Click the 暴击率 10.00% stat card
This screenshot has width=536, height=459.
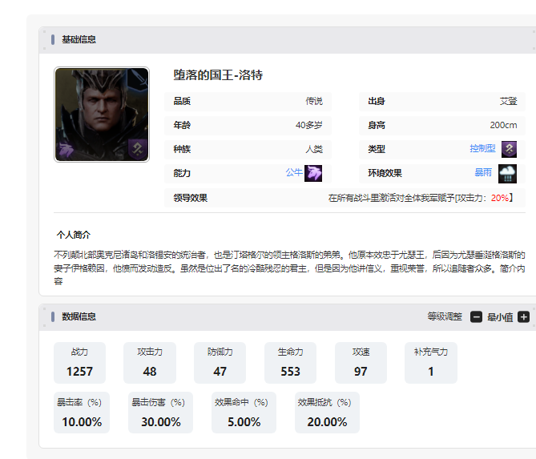[82, 413]
